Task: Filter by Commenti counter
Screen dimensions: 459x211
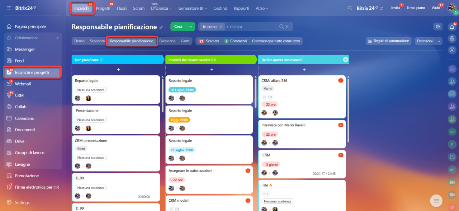Action: tap(236, 41)
